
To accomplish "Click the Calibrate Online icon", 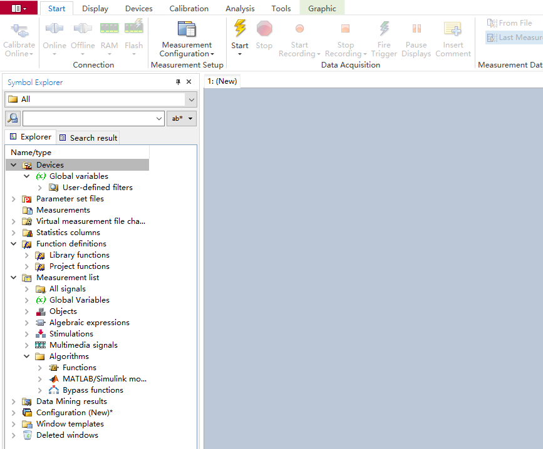I will [19, 31].
